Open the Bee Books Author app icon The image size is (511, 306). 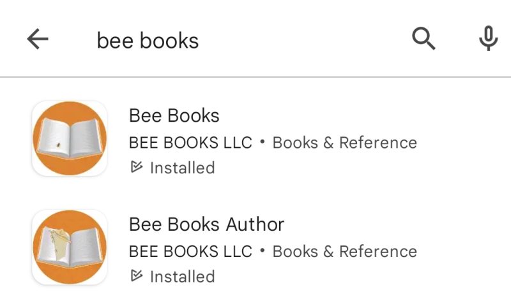(70, 248)
